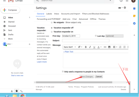139x97 pixels.
Task: Select Vacation responder off
Action: pyautogui.click(x=52, y=28)
